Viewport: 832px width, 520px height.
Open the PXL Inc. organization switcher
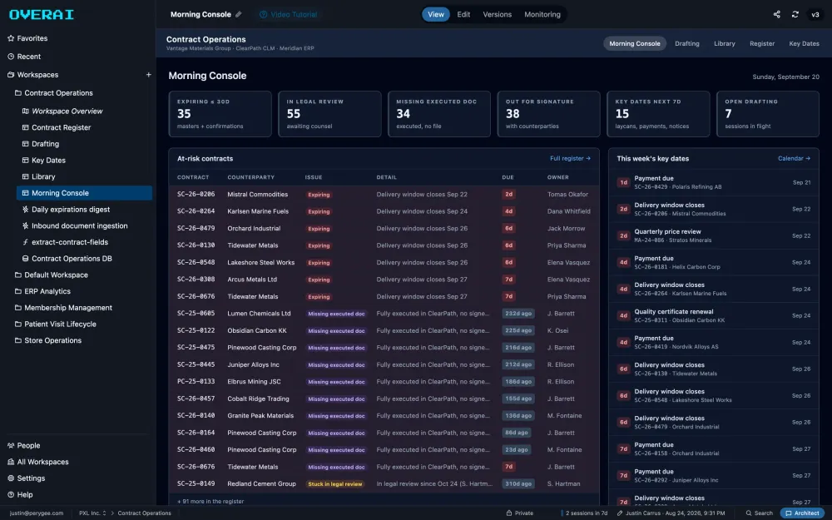92,513
